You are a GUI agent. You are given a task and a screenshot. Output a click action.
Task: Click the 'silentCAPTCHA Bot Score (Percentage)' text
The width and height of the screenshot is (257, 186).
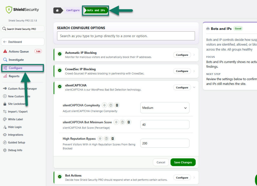pos(86,128)
